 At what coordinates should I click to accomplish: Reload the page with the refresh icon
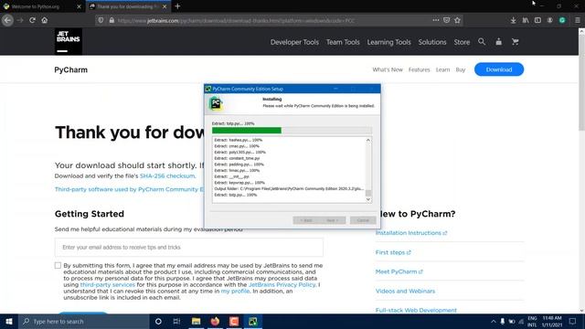click(x=33, y=20)
